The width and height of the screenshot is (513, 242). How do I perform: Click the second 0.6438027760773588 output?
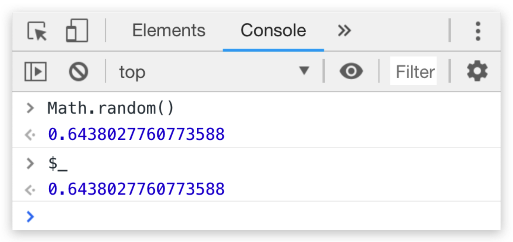(x=136, y=189)
